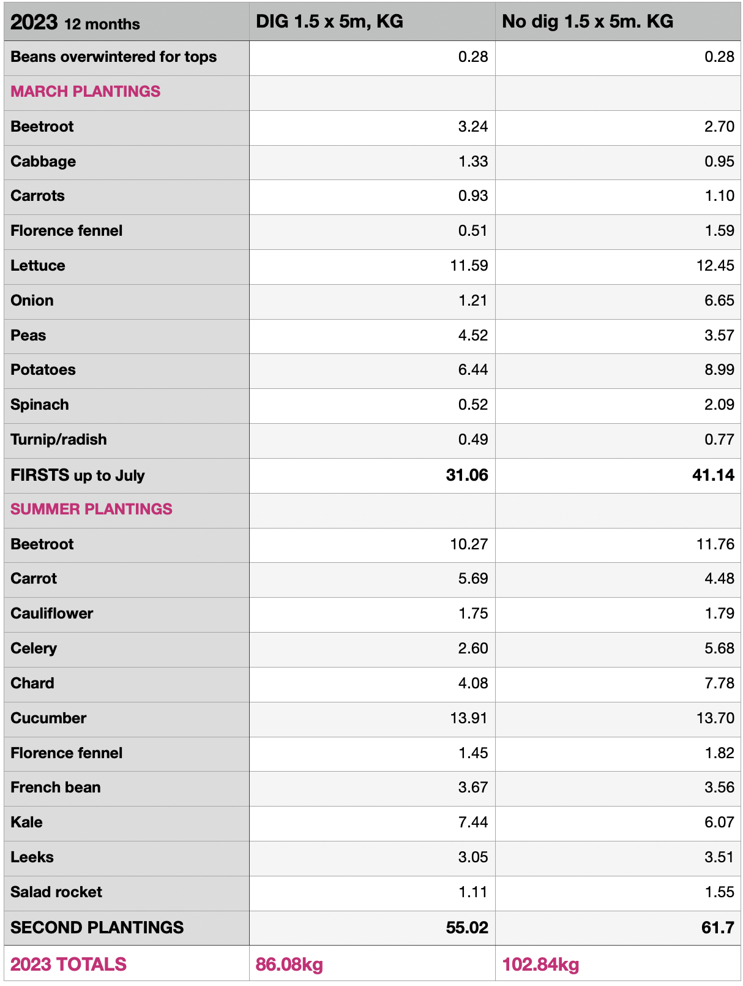Click the Peas DIG value 4.52

[472, 336]
